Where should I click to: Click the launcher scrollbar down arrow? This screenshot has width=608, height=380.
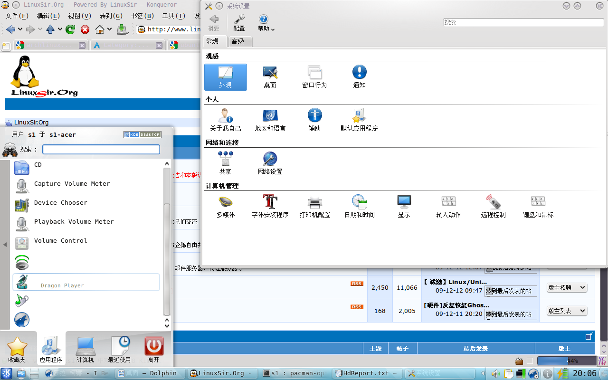(167, 326)
